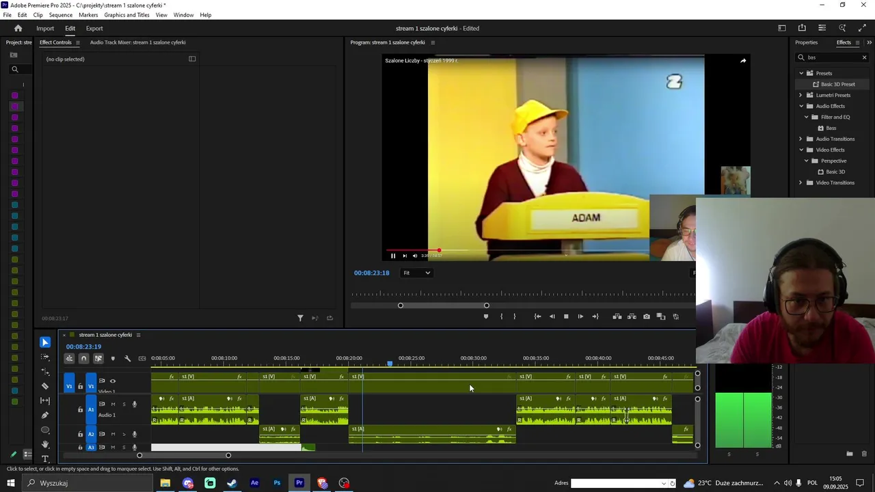Image resolution: width=875 pixels, height=492 pixels.
Task: Toggle insert sequences as nests
Action: (x=69, y=358)
